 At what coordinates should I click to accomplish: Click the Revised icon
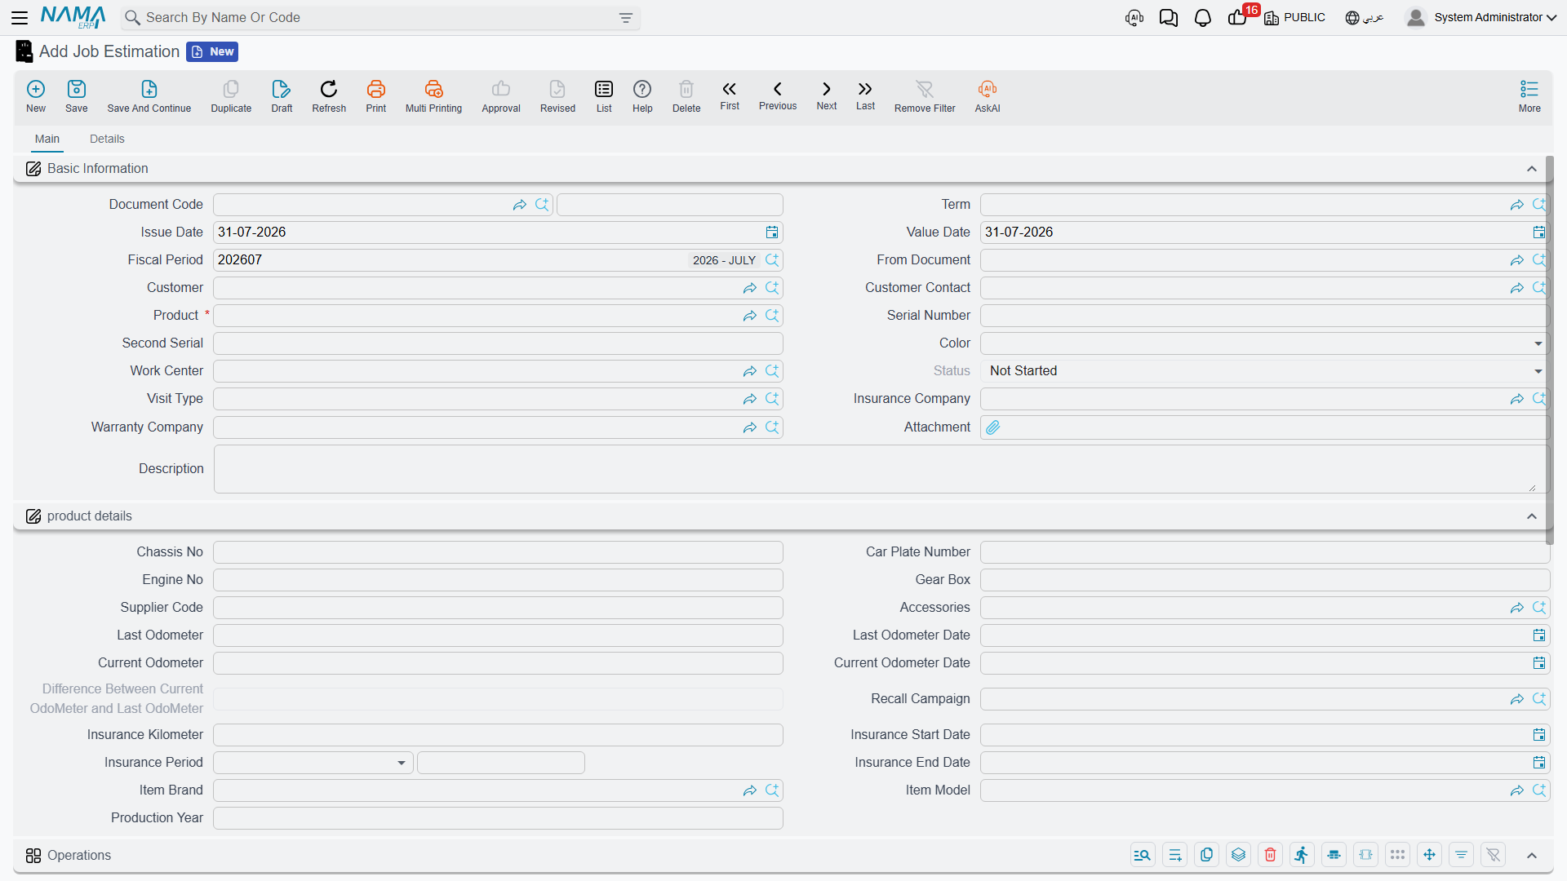pyautogui.click(x=557, y=96)
